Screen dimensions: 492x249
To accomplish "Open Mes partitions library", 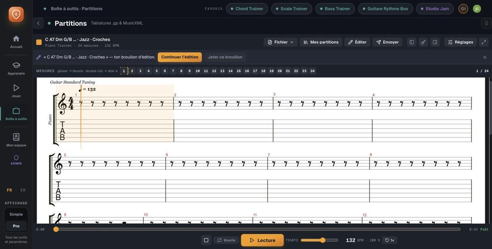I will pos(321,42).
